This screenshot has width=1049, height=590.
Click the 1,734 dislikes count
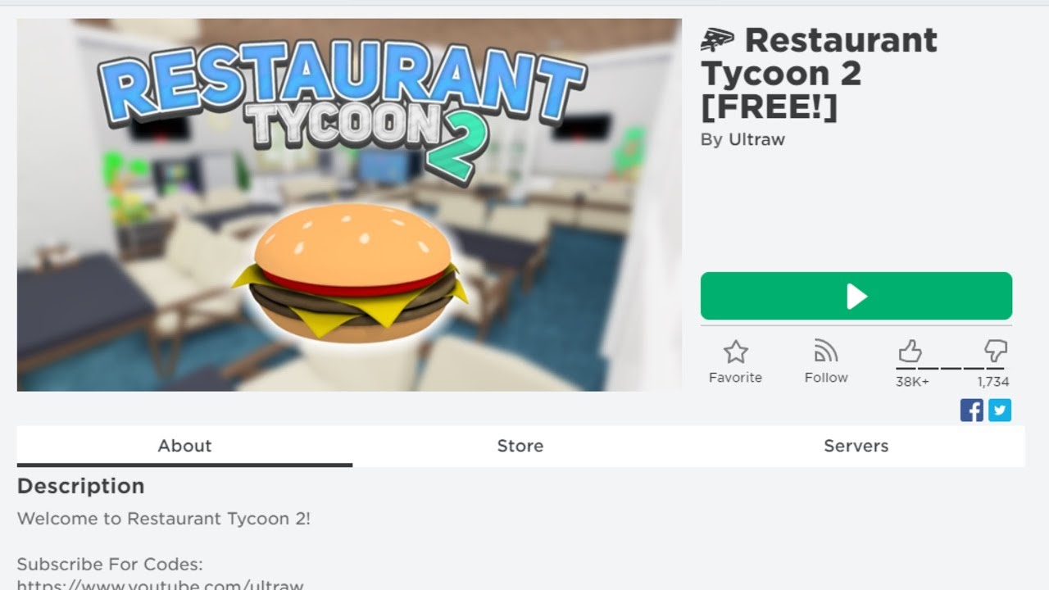point(992,382)
